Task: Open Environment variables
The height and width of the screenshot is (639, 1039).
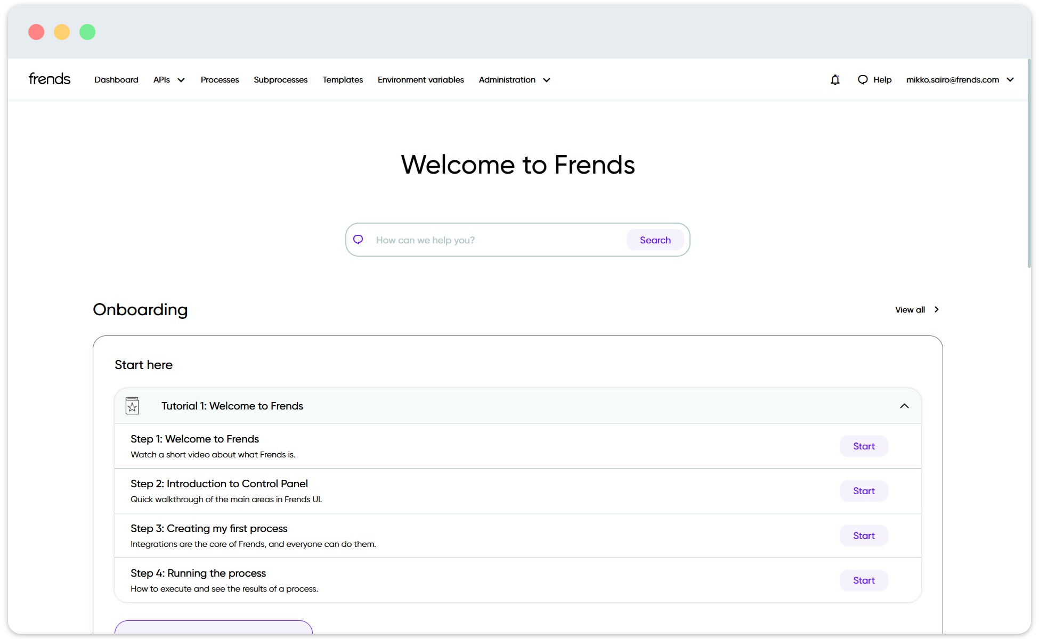Action: click(x=420, y=79)
